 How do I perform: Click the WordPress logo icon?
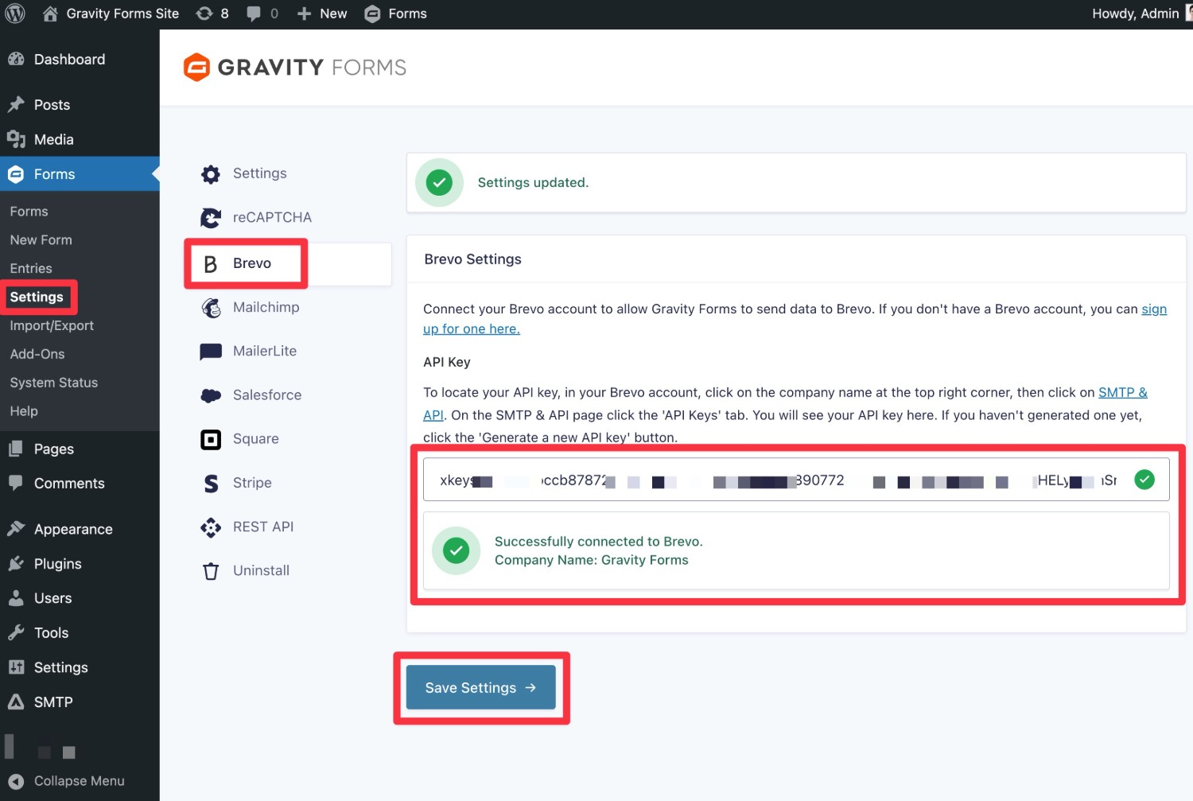point(15,14)
